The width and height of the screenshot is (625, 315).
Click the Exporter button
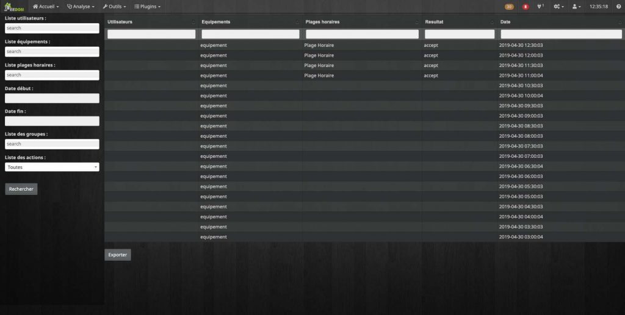click(x=117, y=255)
